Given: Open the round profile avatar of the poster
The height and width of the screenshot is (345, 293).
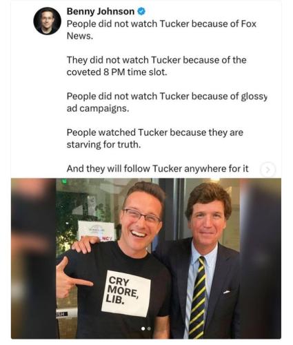Looking at the screenshot, I should [x=48, y=21].
